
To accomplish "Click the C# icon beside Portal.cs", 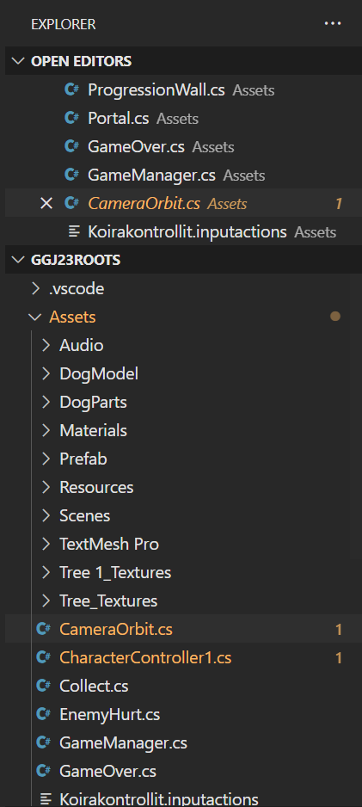I will [71, 119].
